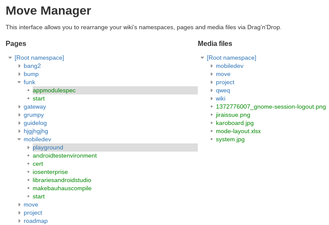Expand the qweq media namespace arrow
Screen dimensions: 329x225
[212, 90]
